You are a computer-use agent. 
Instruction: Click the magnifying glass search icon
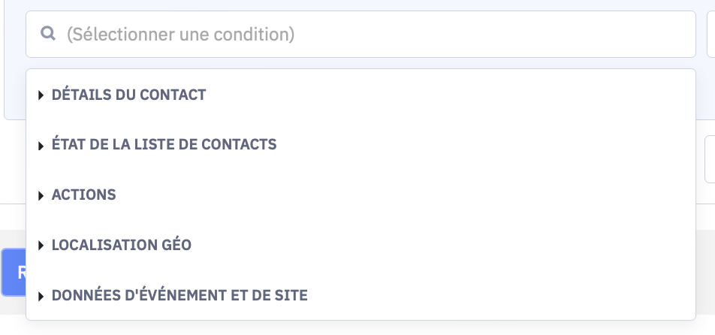coord(48,33)
